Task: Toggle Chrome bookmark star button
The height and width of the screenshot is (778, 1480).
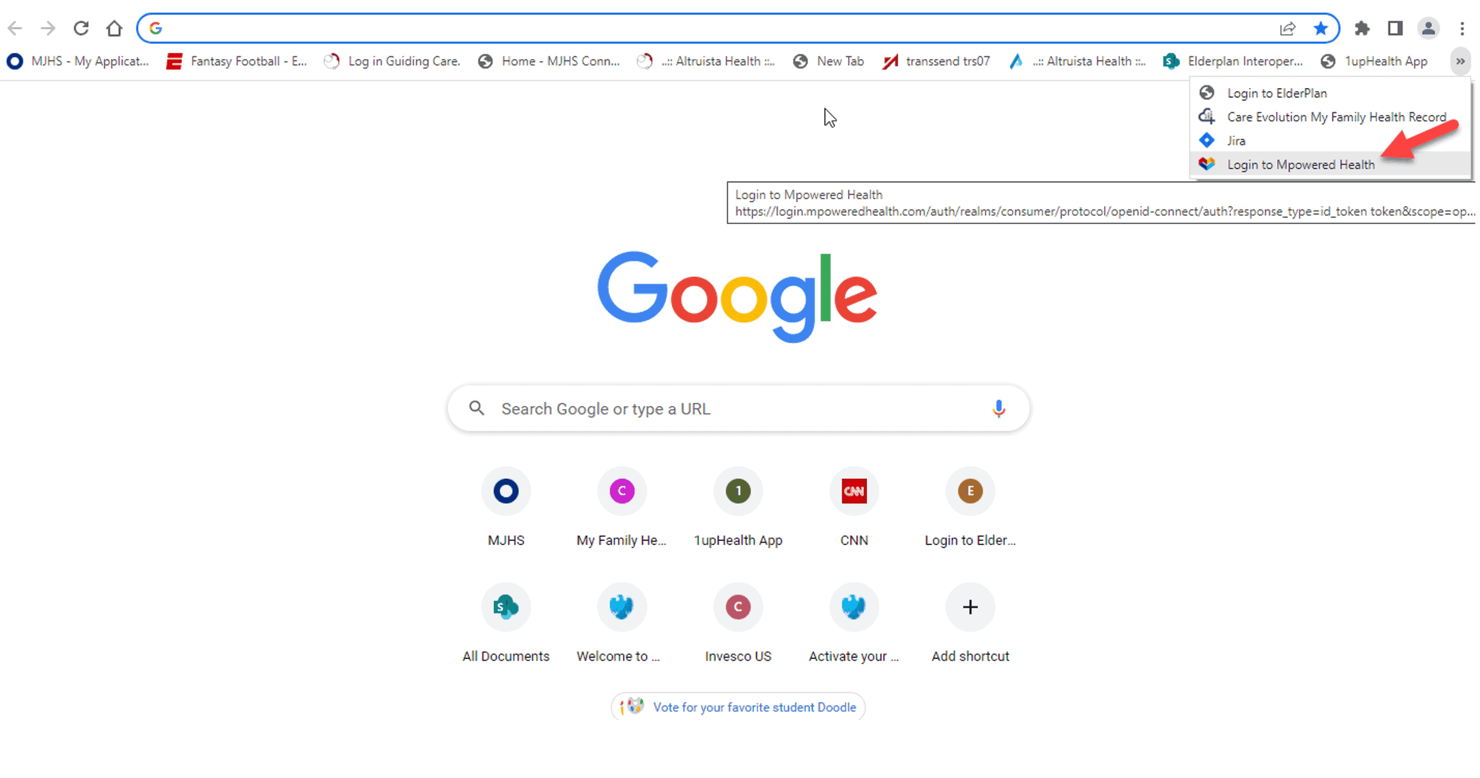Action: point(1321,28)
